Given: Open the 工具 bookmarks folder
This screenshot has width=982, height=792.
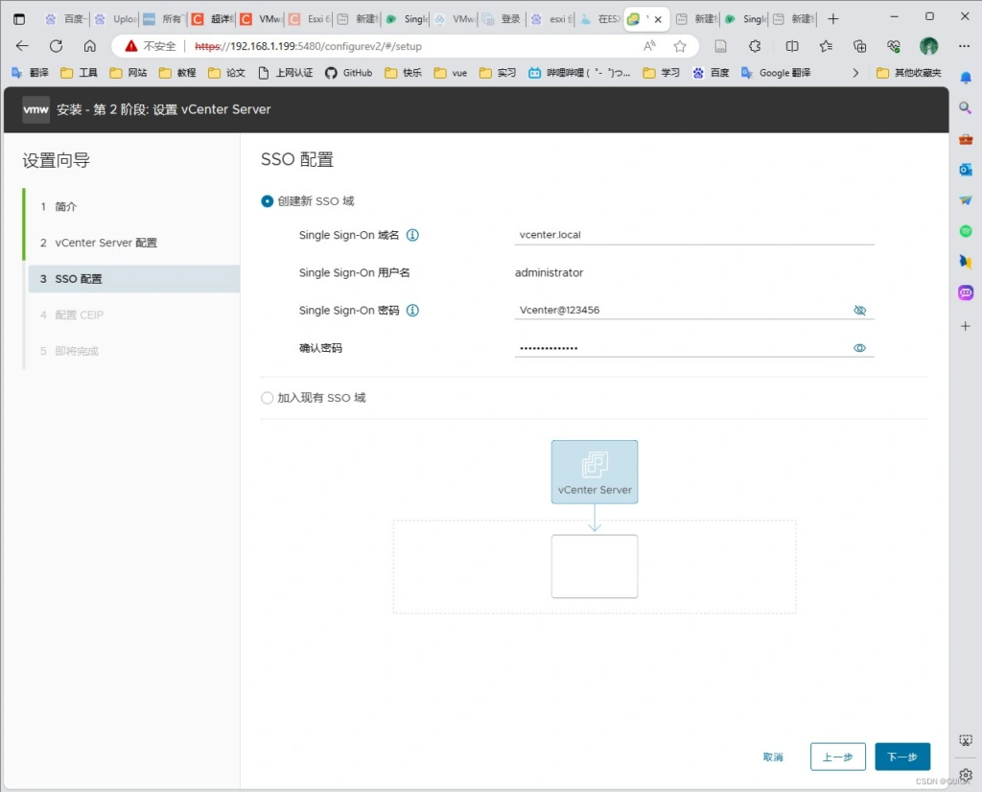Looking at the screenshot, I should click(79, 73).
